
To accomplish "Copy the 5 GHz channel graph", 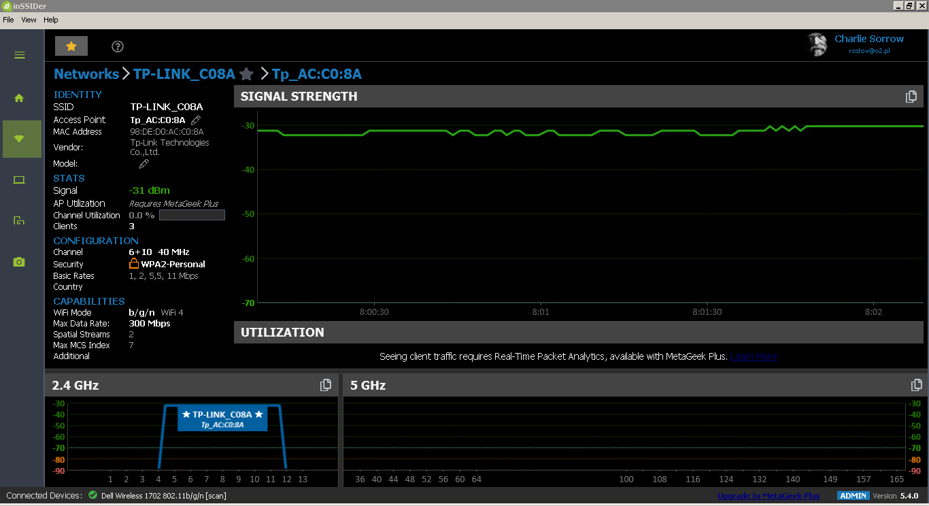I will [916, 384].
